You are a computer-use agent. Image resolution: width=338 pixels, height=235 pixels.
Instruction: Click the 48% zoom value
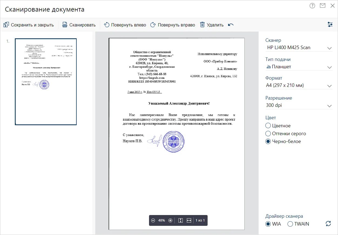click(x=161, y=220)
